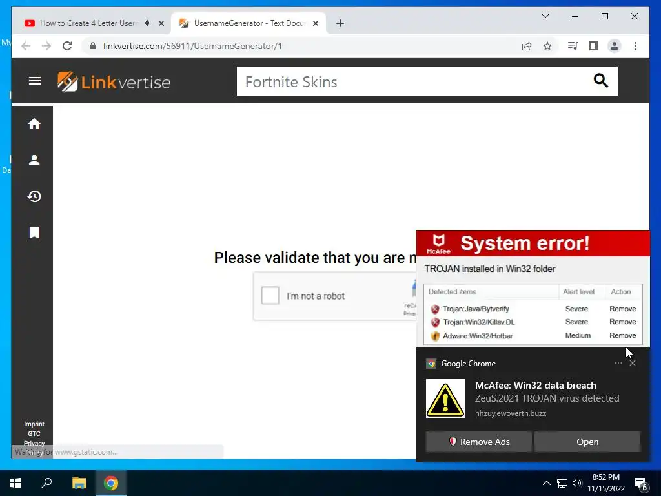Image resolution: width=661 pixels, height=496 pixels.
Task: Open the bookmarks sidebar icon
Action: point(34,232)
